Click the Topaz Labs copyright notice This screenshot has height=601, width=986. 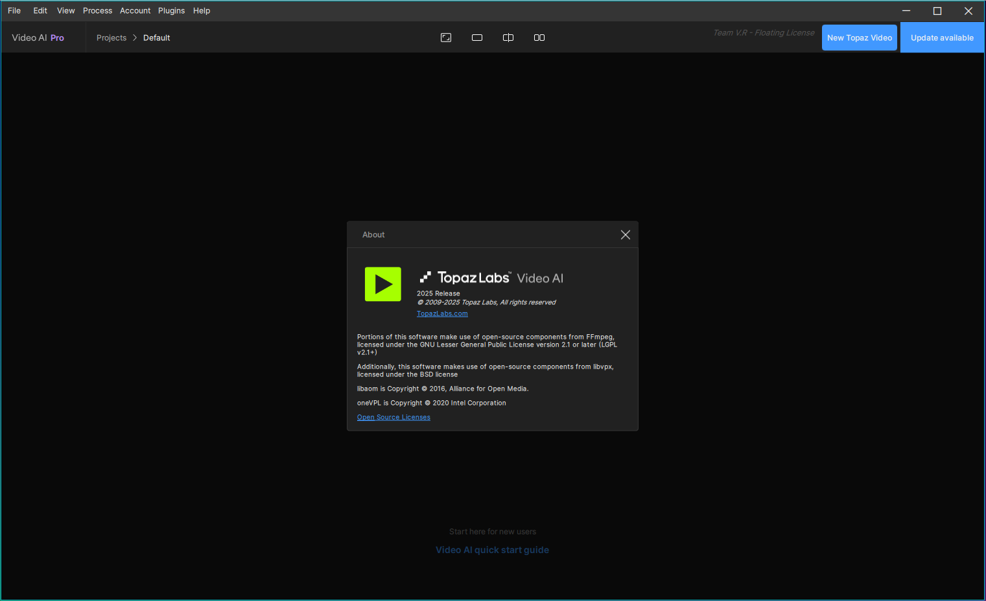coord(486,302)
